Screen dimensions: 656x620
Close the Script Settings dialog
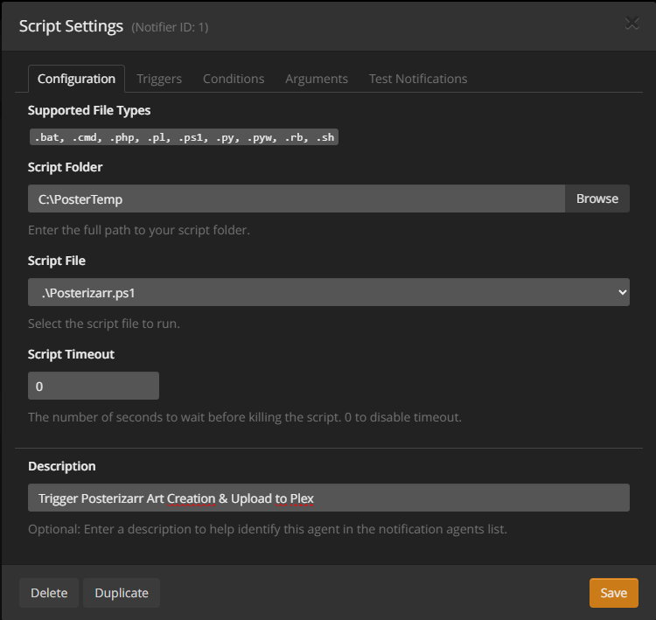[x=632, y=24]
